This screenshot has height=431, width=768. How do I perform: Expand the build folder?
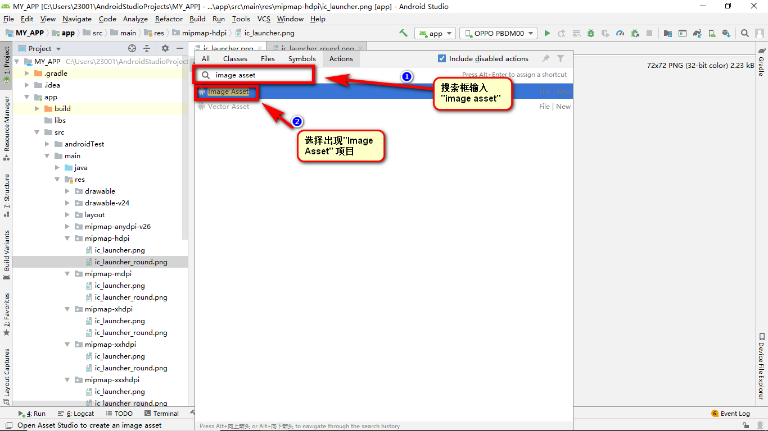[37, 109]
